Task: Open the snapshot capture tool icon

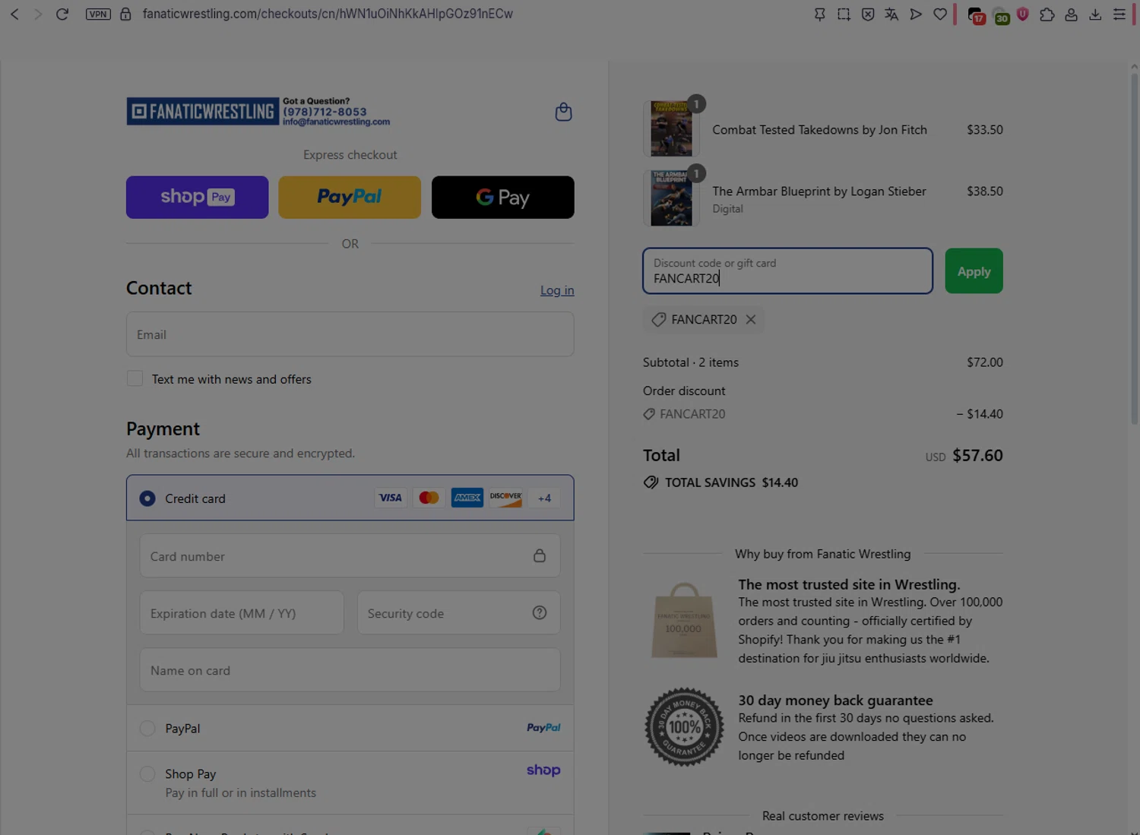Action: click(x=844, y=14)
